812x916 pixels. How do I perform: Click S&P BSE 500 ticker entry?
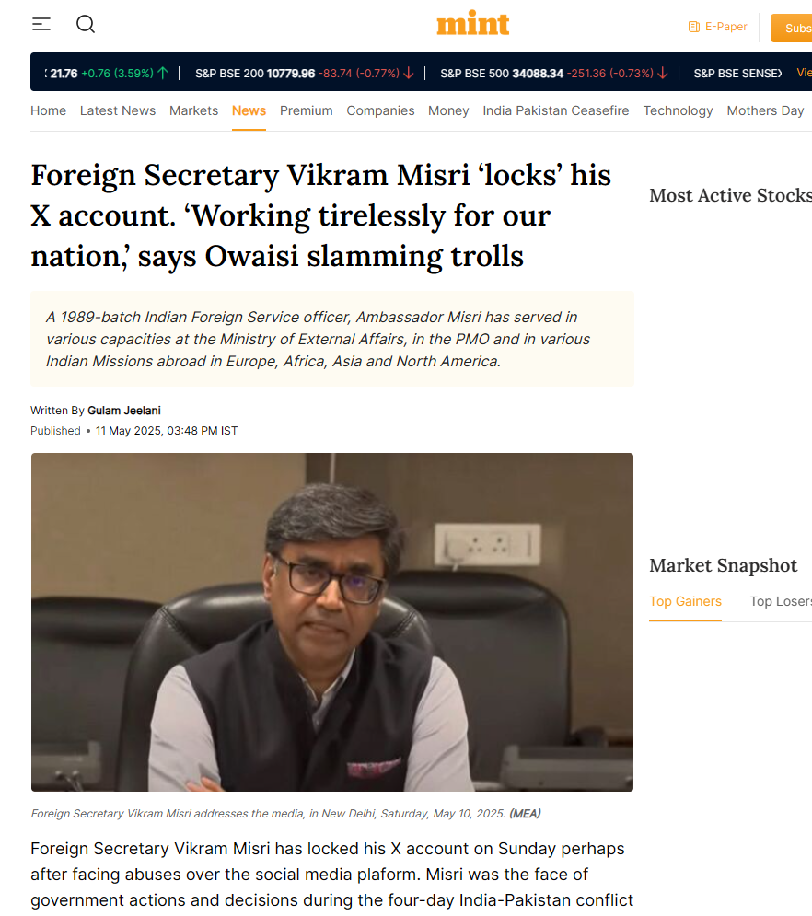click(x=554, y=73)
